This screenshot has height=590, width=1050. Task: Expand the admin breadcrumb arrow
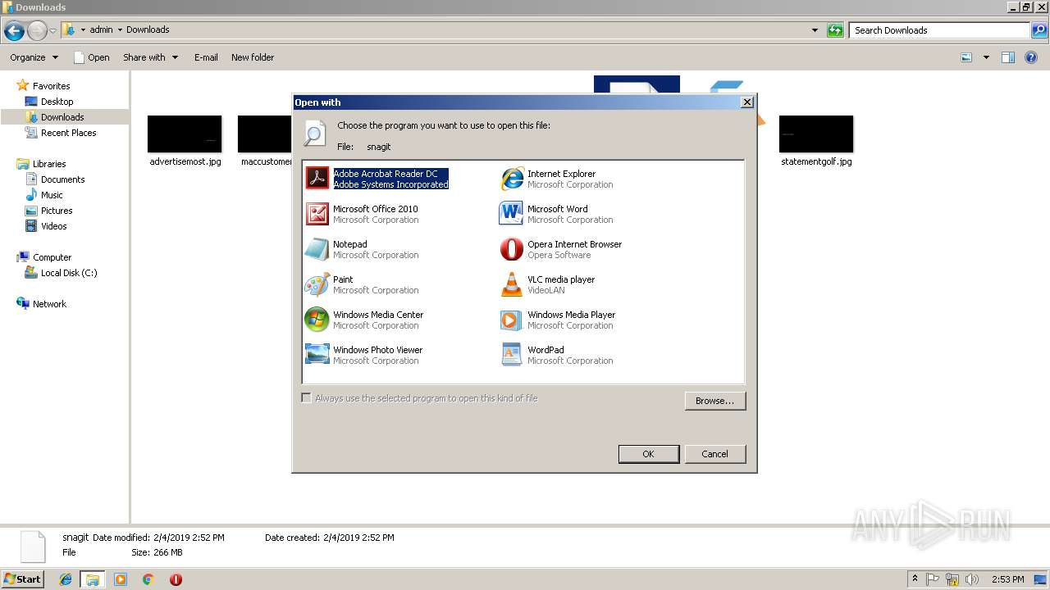pyautogui.click(x=120, y=30)
